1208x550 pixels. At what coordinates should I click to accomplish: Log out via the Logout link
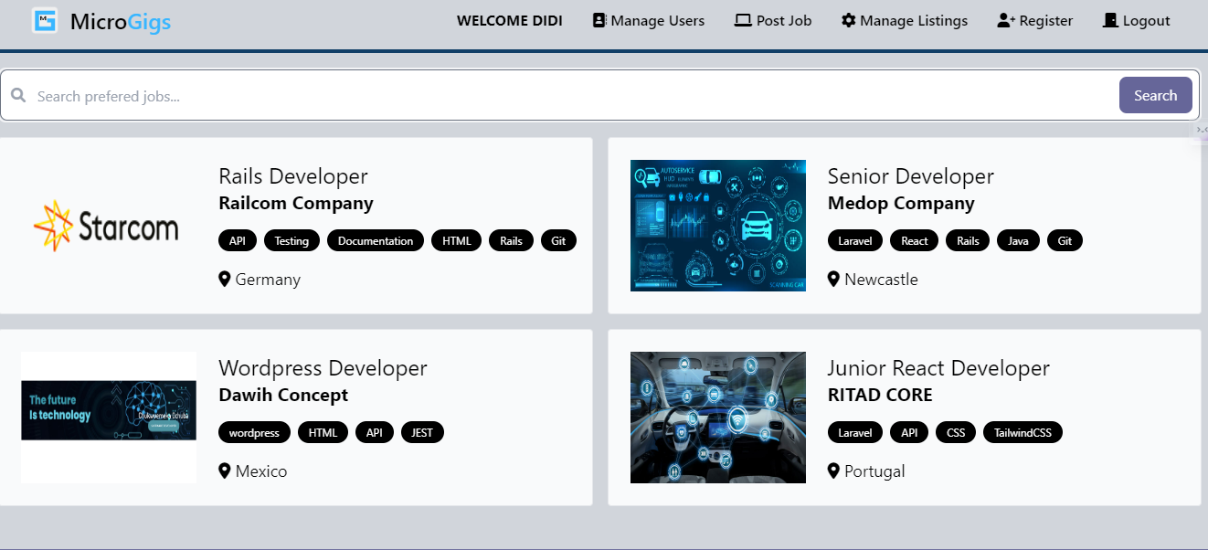(x=1137, y=20)
